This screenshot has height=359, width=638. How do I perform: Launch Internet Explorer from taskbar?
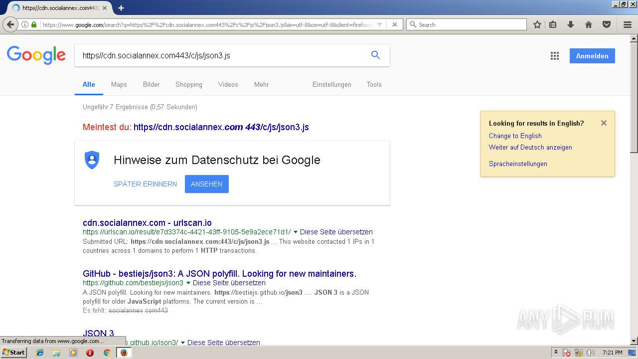pyautogui.click(x=40, y=353)
